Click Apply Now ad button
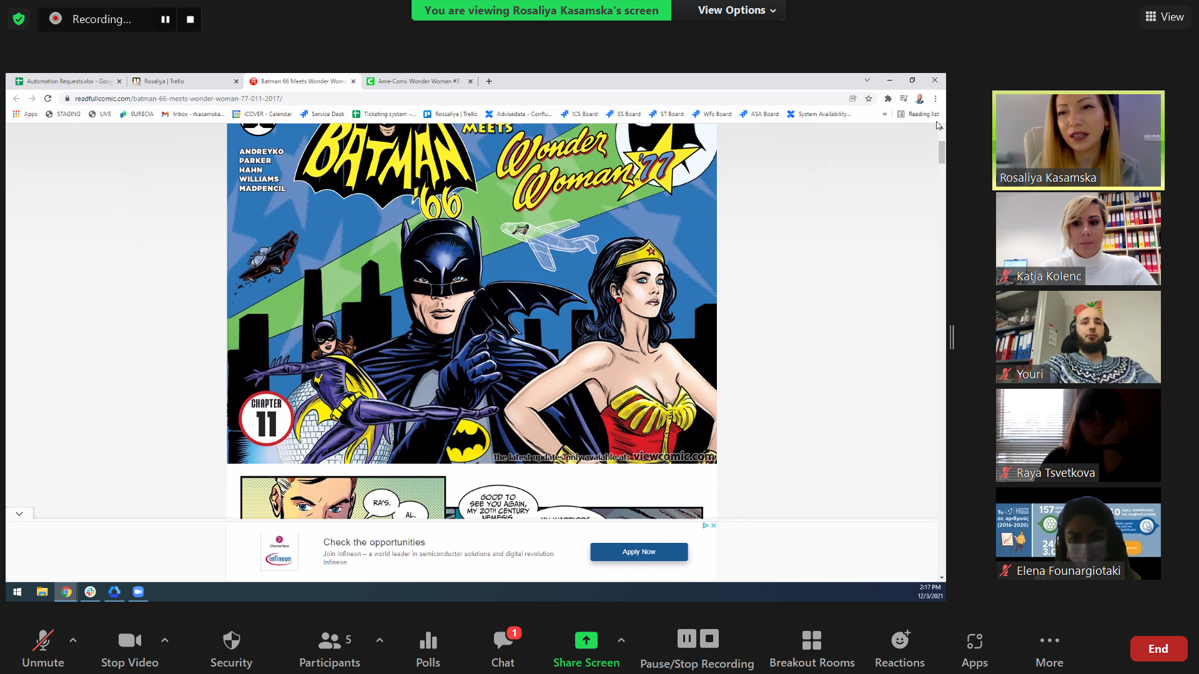 coord(639,552)
